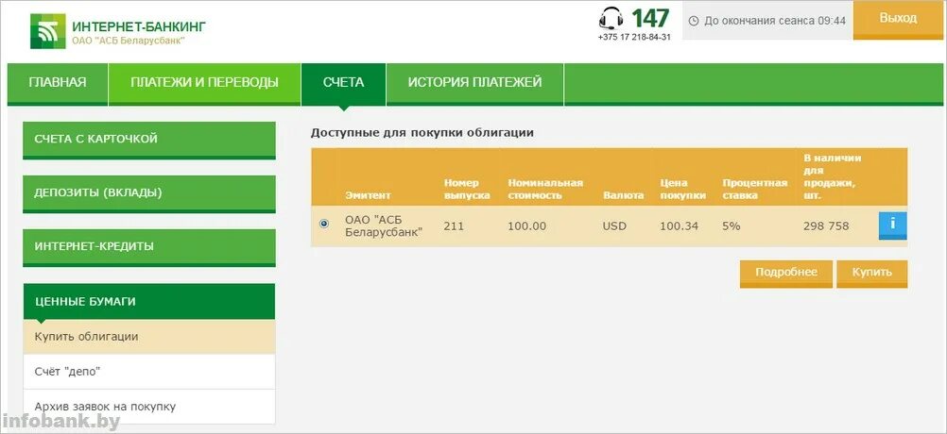Click the Номинальная стоимость column header
Viewport: 947px width, 434px height.
pyautogui.click(x=545, y=190)
